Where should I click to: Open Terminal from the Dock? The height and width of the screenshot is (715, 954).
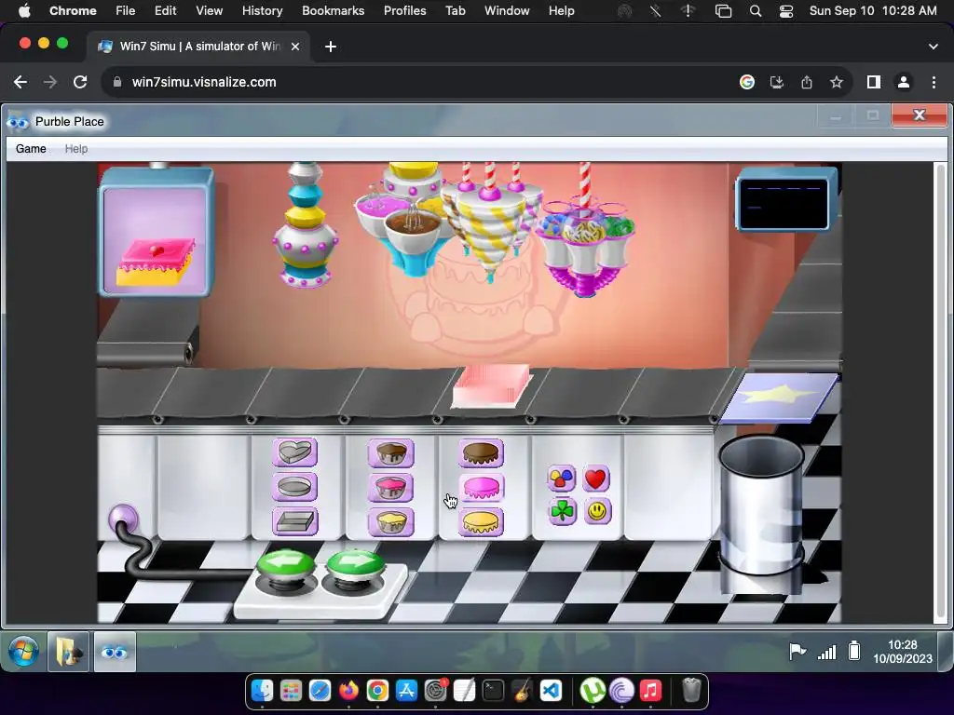(x=493, y=691)
